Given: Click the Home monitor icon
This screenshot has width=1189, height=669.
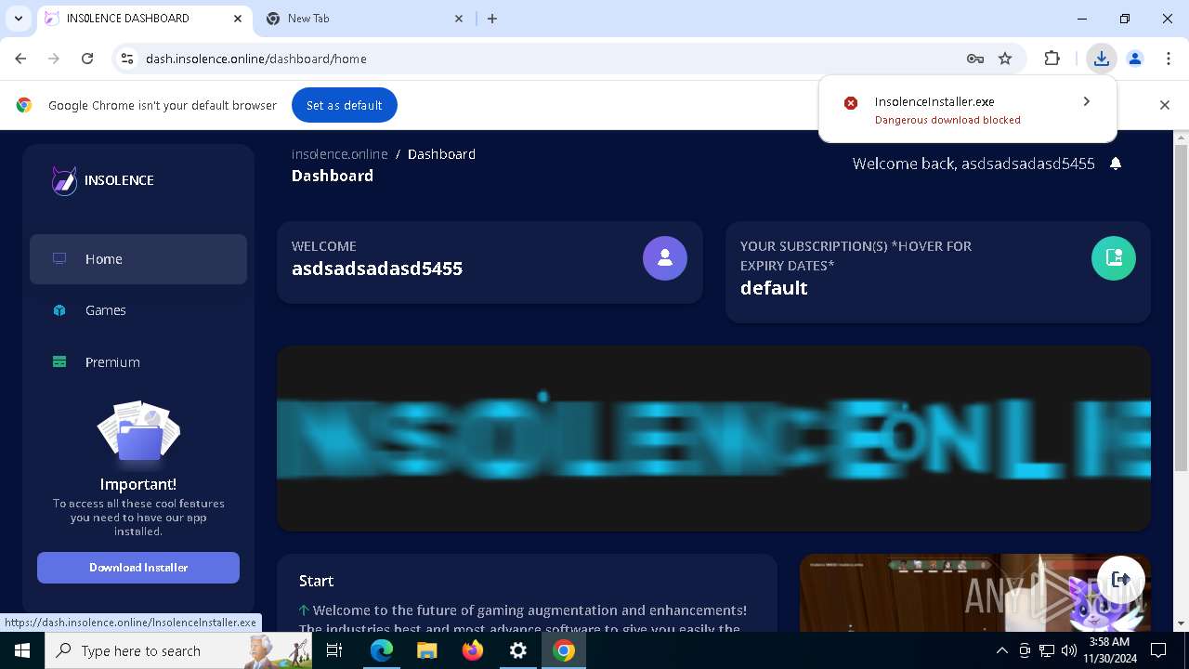Looking at the screenshot, I should [x=59, y=259].
